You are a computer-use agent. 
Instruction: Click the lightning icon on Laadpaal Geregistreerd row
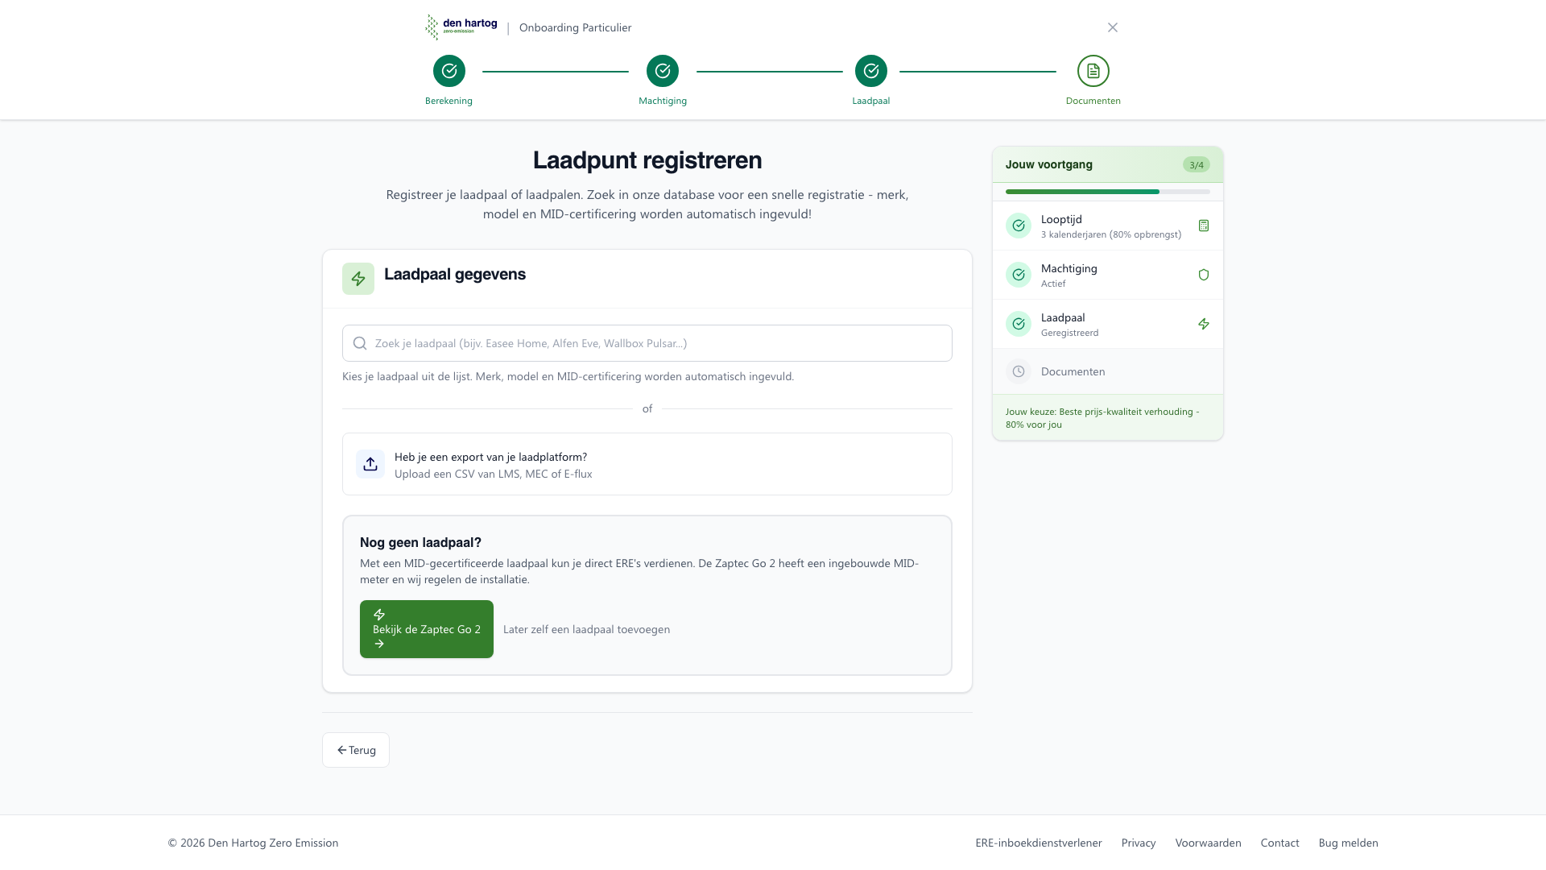(1204, 324)
